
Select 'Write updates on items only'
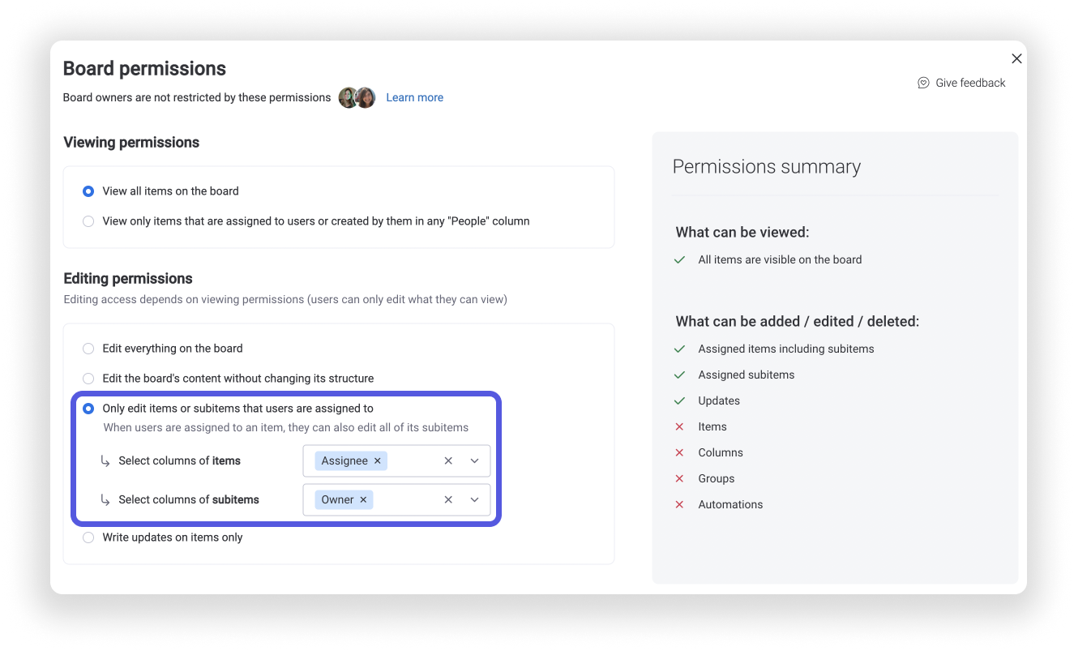pyautogui.click(x=88, y=537)
